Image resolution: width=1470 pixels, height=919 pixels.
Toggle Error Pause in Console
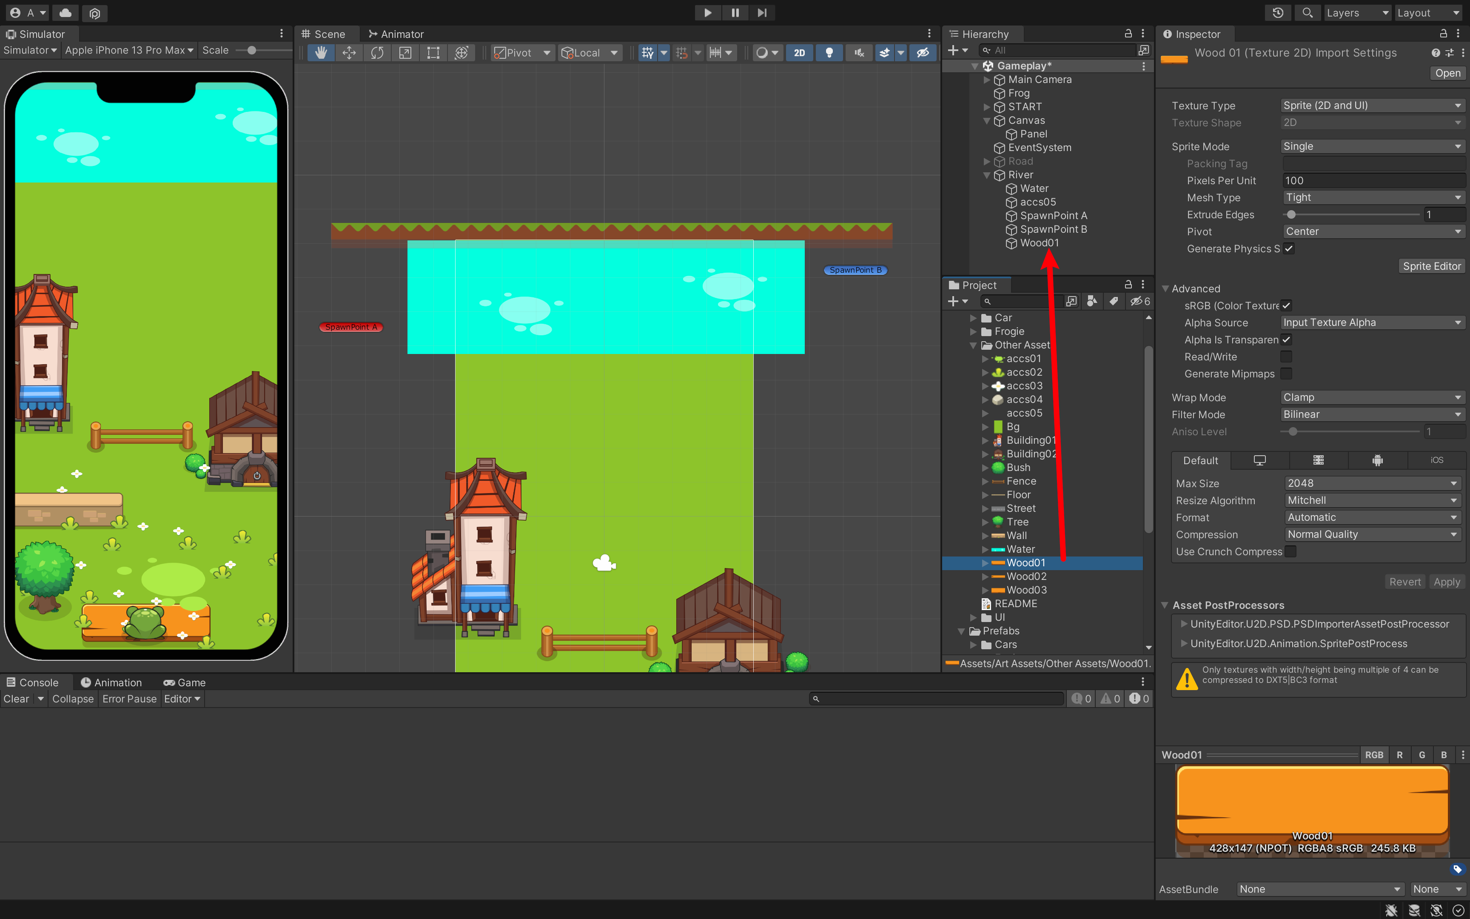[x=129, y=699]
